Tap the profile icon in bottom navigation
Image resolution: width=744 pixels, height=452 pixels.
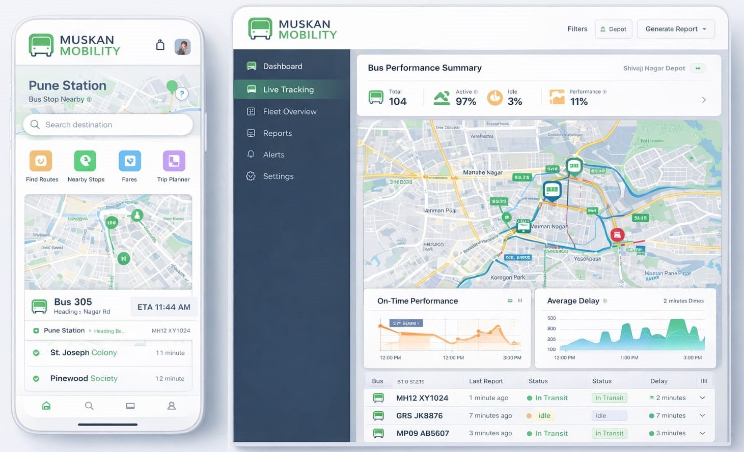click(172, 406)
